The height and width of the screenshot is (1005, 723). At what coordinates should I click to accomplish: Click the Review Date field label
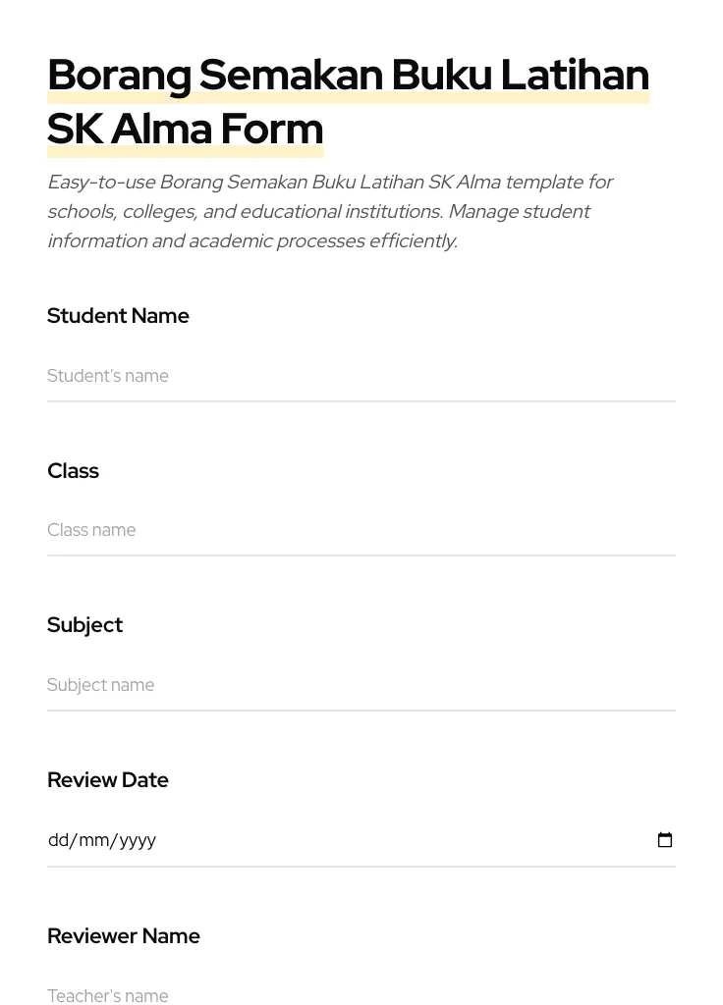coord(108,780)
